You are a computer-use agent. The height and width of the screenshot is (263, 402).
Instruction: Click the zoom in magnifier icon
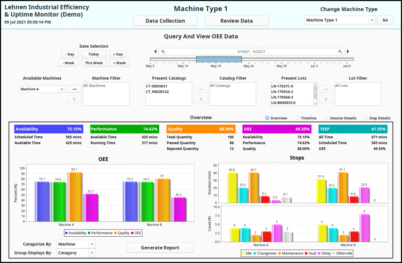340,52
